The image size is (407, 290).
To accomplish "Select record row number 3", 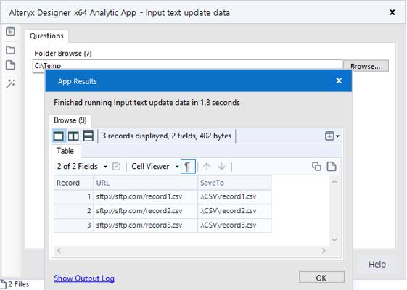I will point(74,225).
